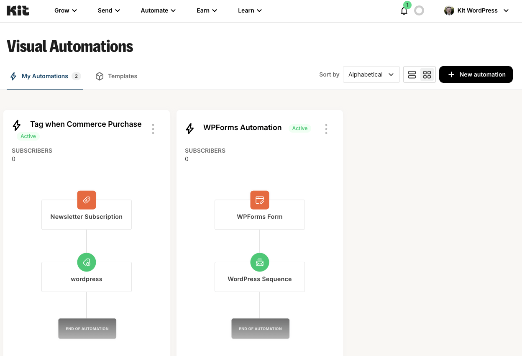Expand the Learn menu

tap(250, 11)
